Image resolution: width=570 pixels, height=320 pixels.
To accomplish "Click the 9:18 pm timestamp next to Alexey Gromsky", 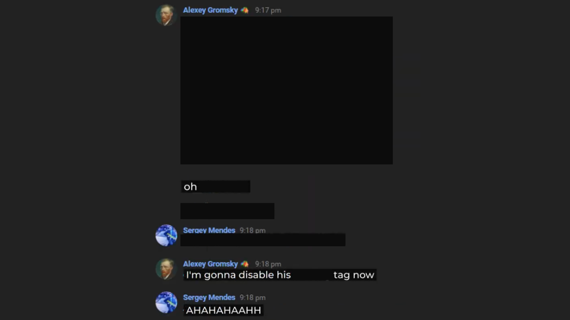I will 268,264.
